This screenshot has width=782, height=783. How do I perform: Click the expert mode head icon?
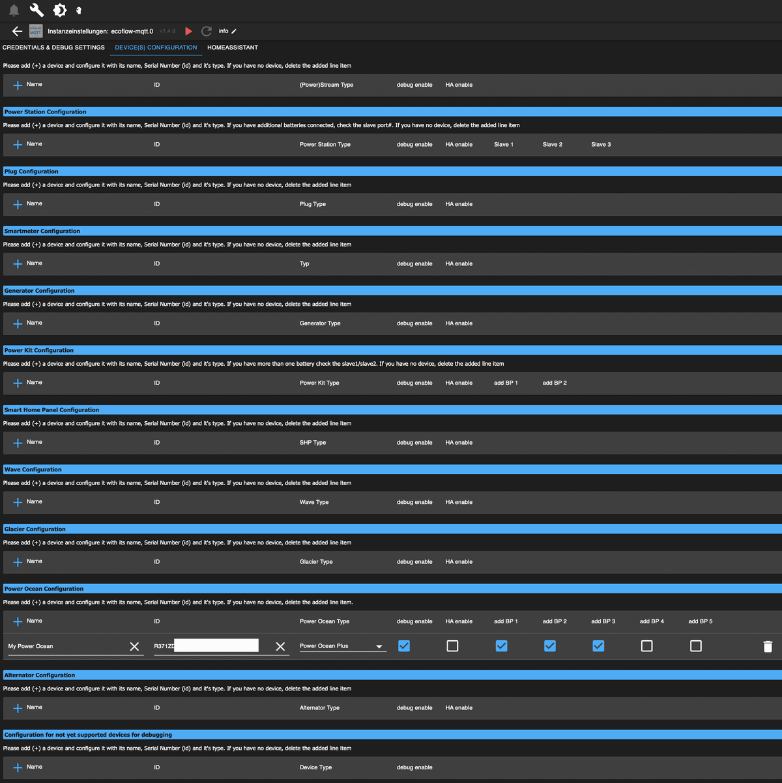[x=79, y=10]
